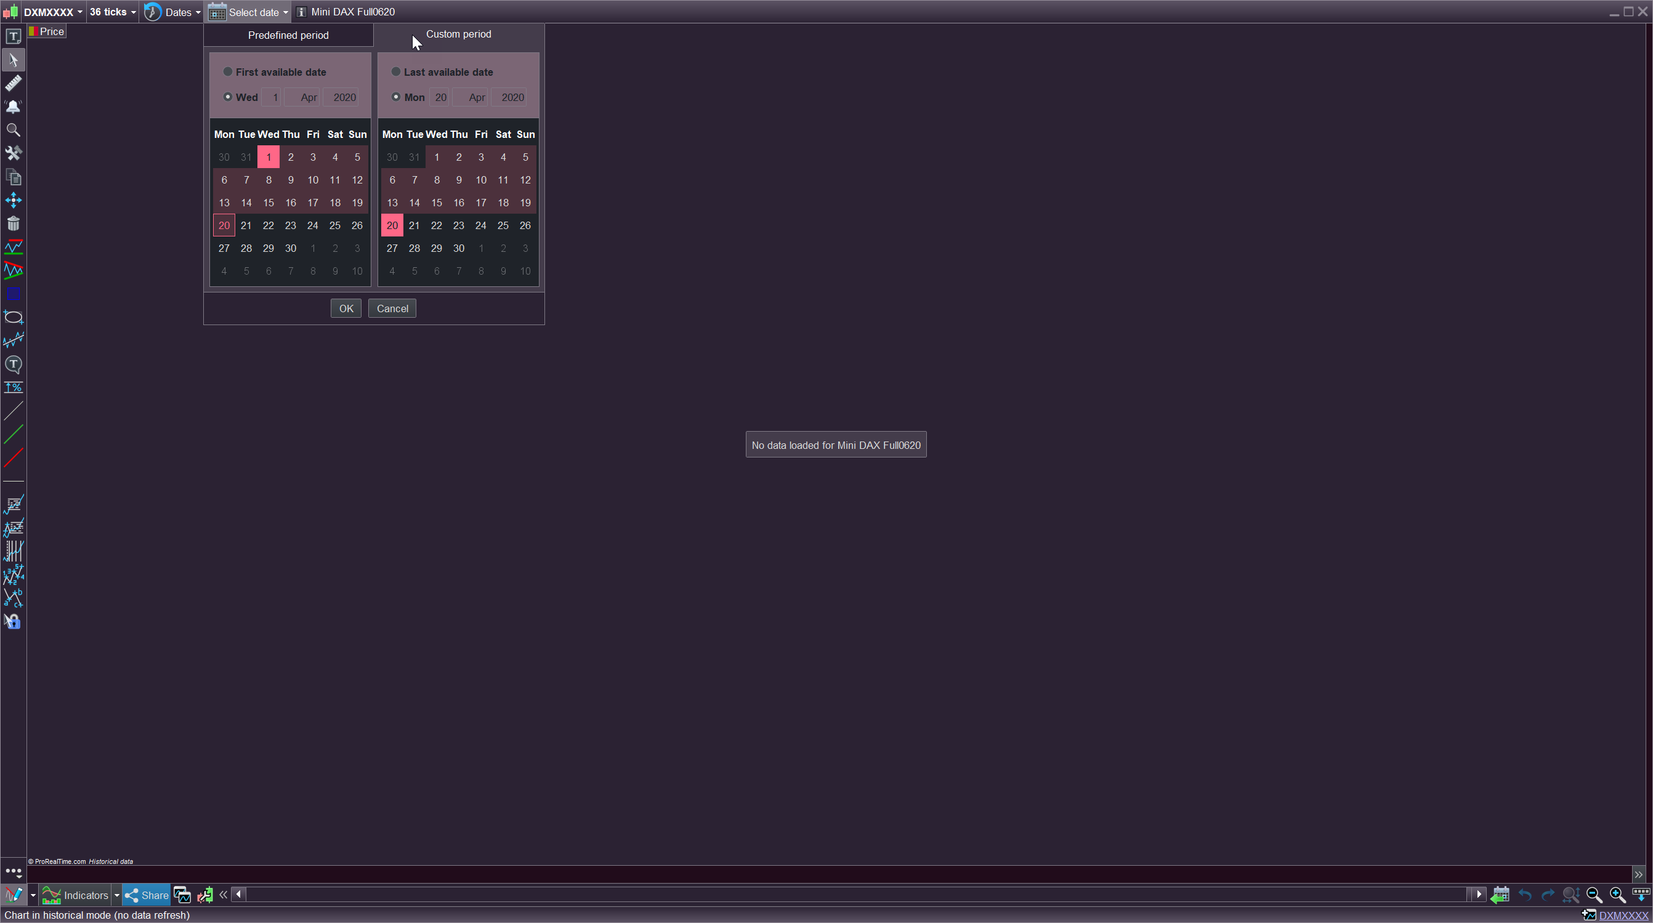Select the First available date radio button
Viewport: 1653px width, 923px height.
228,72
